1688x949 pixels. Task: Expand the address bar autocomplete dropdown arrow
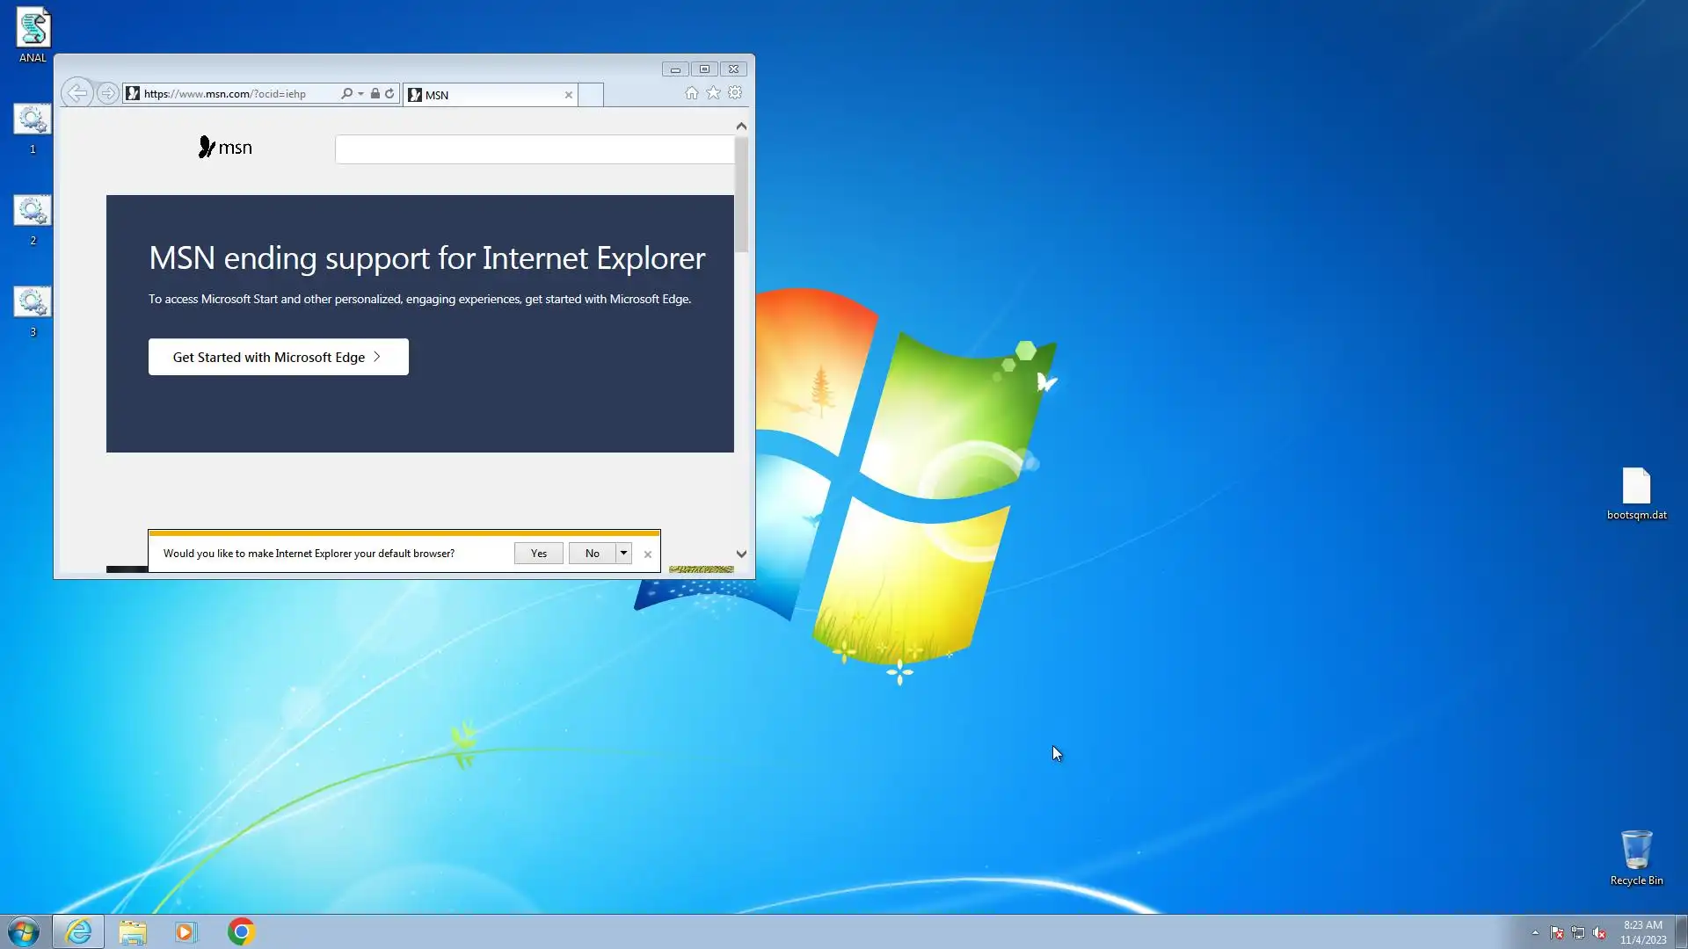point(360,94)
